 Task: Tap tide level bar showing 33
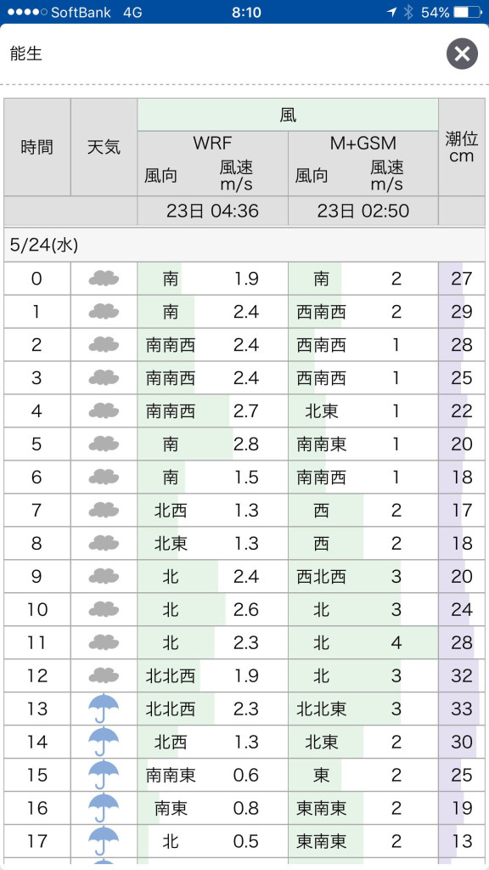click(462, 709)
